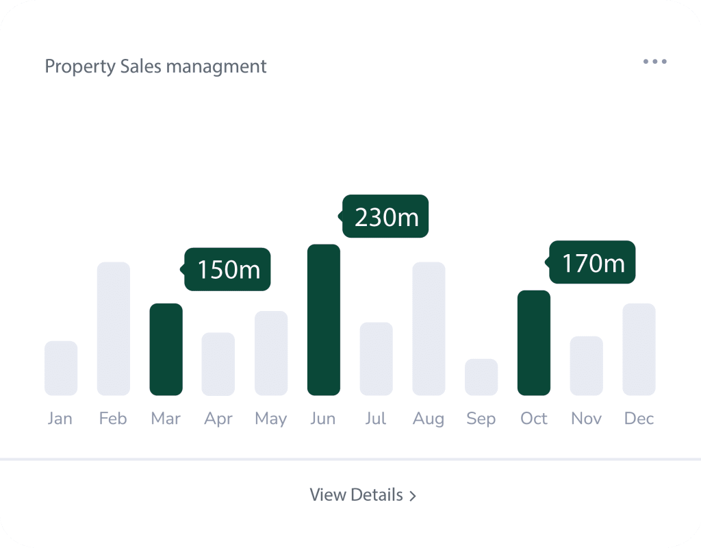Select the December bar in chart

(x=639, y=349)
